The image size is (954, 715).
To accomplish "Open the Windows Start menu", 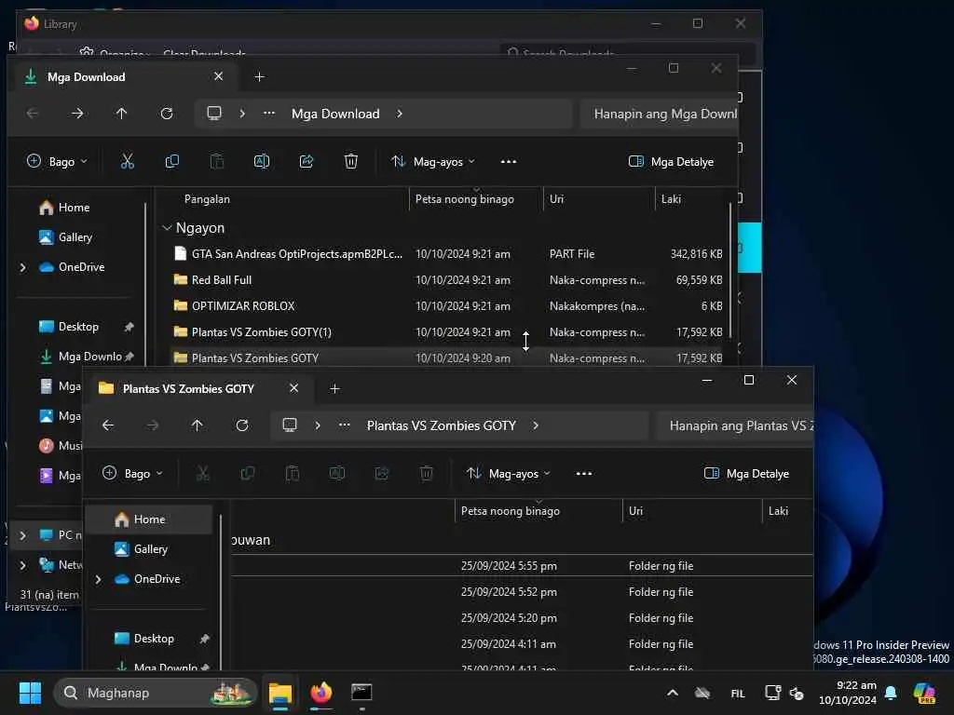I will 30,693.
